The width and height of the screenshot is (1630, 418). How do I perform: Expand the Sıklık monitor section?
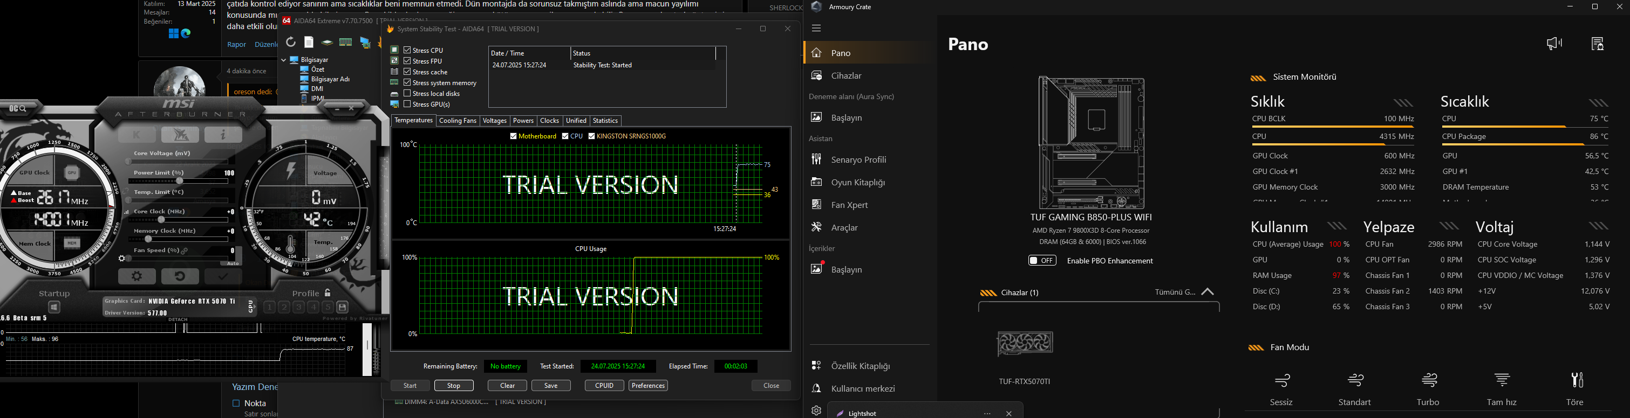[1403, 103]
